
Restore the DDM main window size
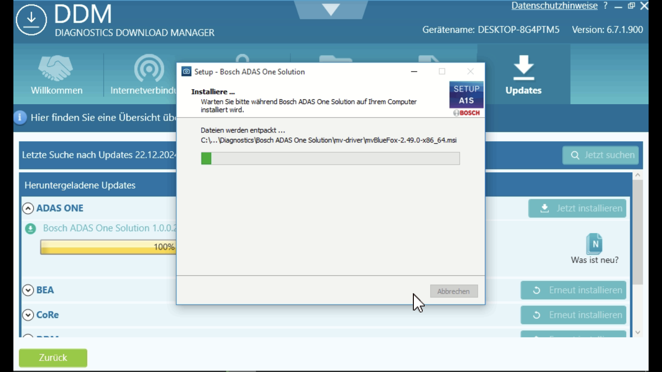(631, 6)
